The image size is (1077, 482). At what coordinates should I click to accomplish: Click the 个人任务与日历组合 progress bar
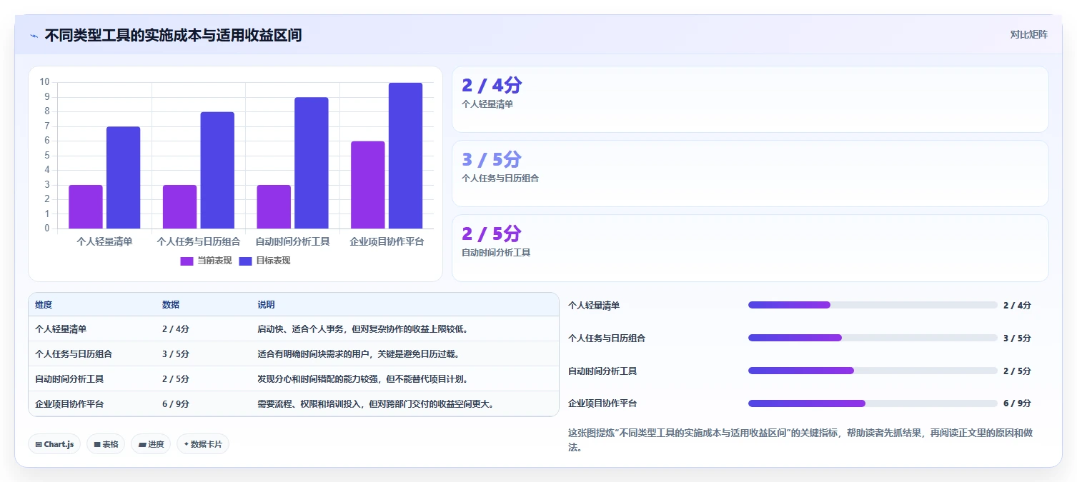873,338
